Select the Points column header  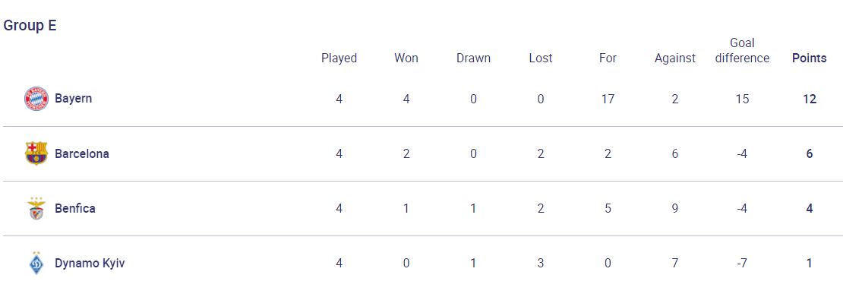[809, 58]
